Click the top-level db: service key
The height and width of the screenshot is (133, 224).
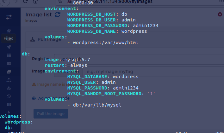[26, 54]
